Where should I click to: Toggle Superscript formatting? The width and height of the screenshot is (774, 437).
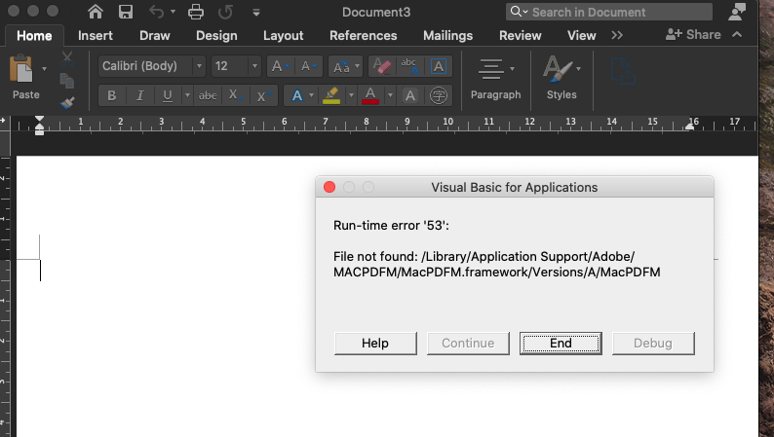tap(263, 95)
